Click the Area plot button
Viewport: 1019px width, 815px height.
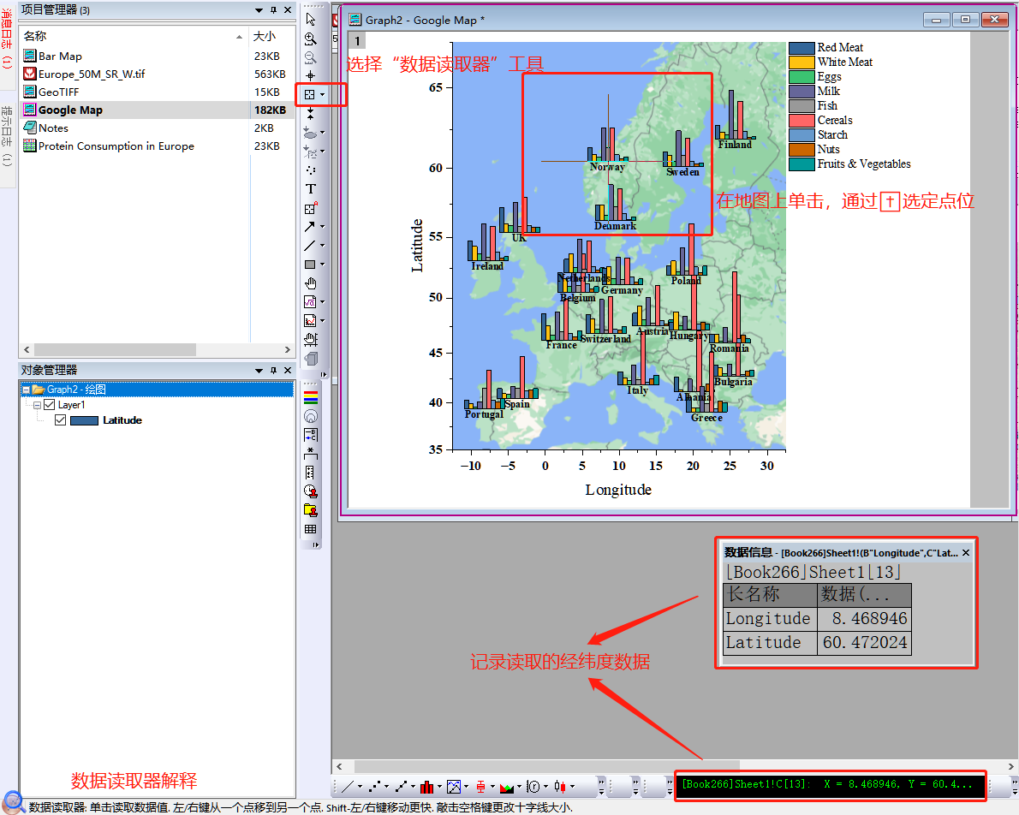tap(506, 787)
